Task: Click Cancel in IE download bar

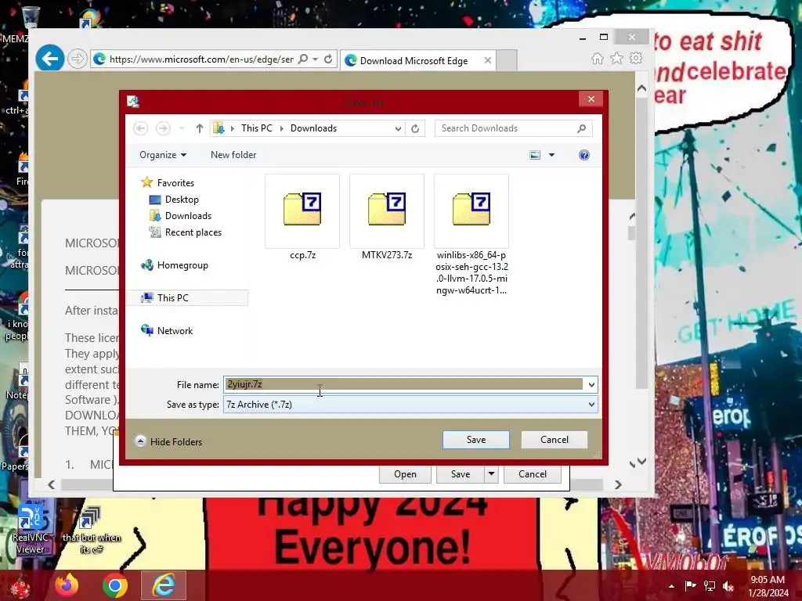Action: [532, 474]
